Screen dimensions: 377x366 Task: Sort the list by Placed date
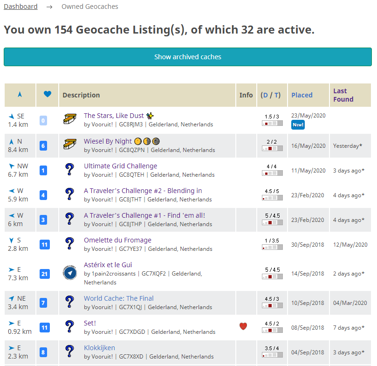click(302, 95)
